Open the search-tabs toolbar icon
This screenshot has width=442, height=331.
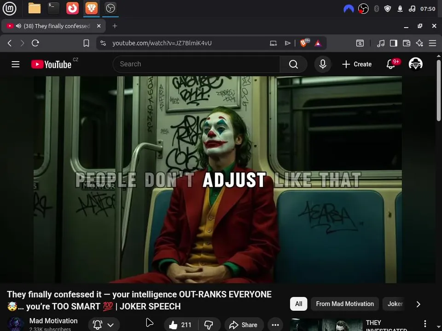(360, 43)
